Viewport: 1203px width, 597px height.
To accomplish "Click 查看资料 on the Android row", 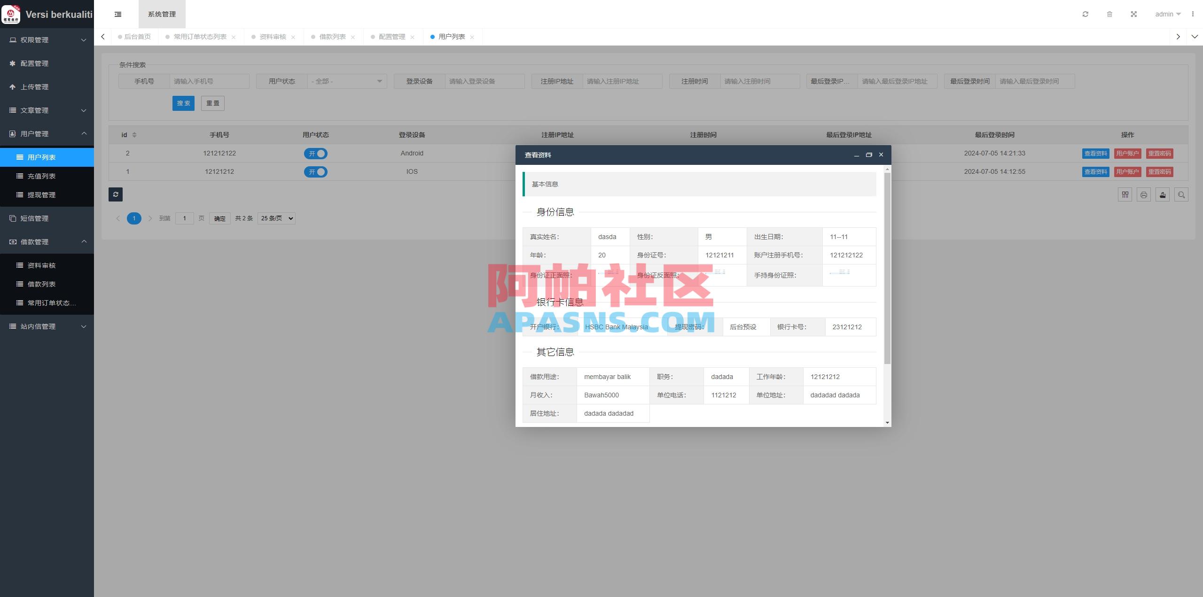I will pyautogui.click(x=1095, y=153).
